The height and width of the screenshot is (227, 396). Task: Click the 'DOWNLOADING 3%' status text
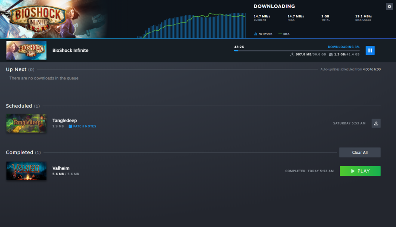pos(344,47)
